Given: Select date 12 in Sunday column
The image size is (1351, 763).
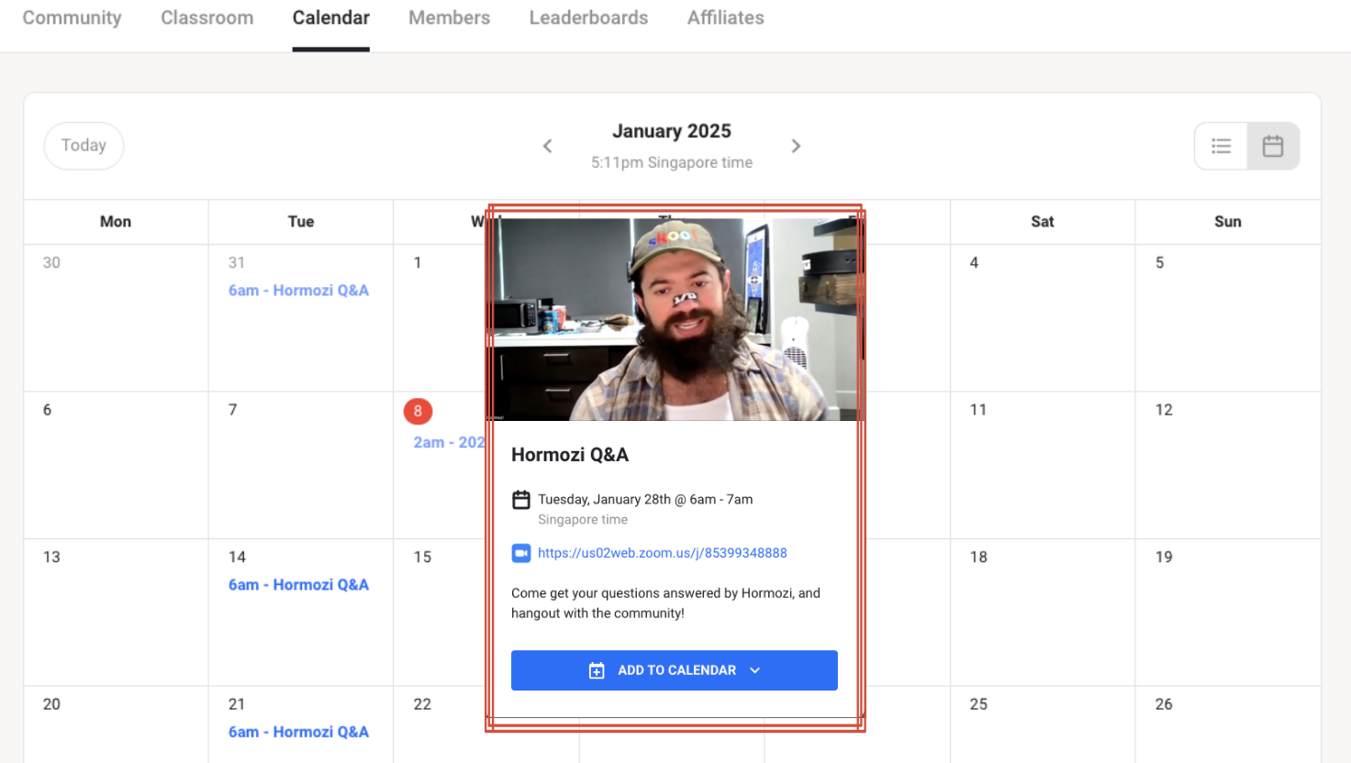Looking at the screenshot, I should tap(1164, 410).
